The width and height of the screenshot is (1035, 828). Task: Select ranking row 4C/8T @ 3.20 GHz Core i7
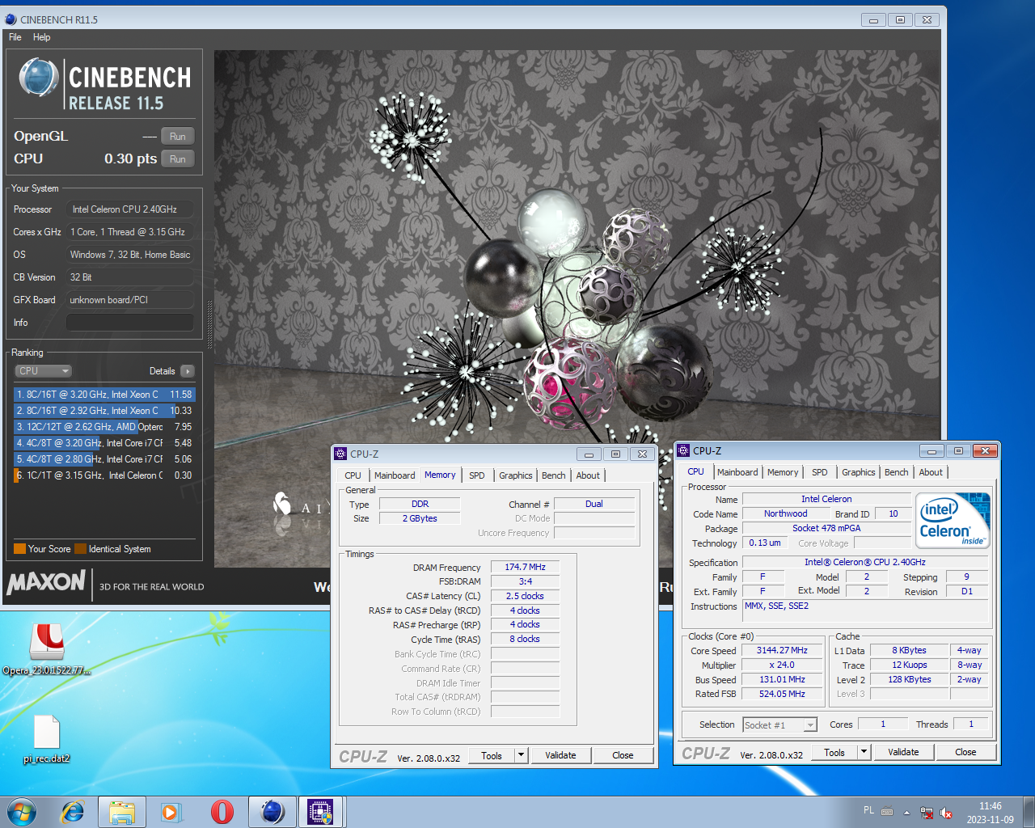104,443
